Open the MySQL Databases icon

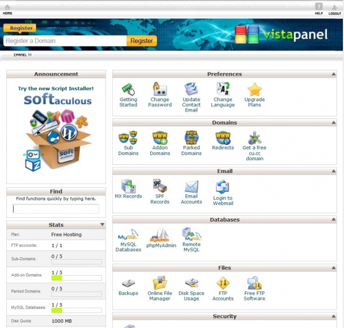pyautogui.click(x=128, y=235)
